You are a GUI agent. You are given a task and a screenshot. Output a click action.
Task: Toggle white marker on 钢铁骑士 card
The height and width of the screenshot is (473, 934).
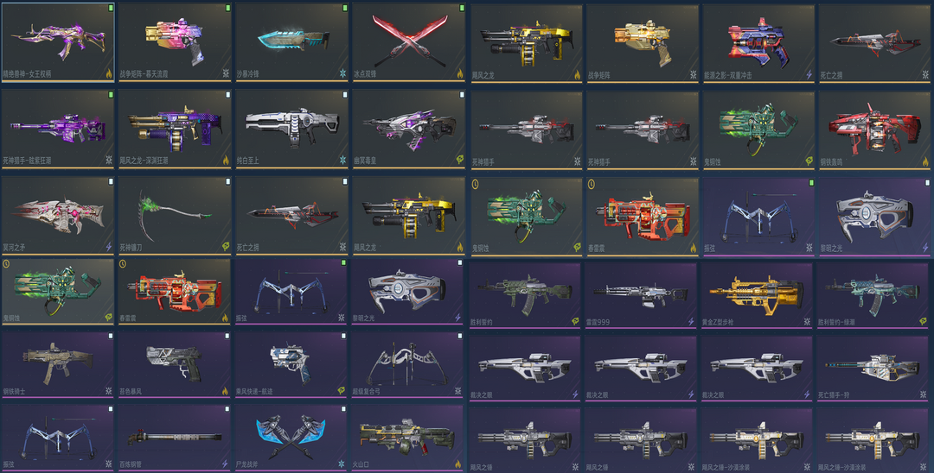[110, 336]
